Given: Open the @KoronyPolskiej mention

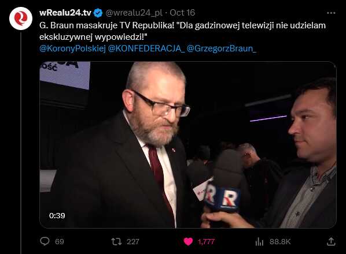Looking at the screenshot, I should click(72, 48).
